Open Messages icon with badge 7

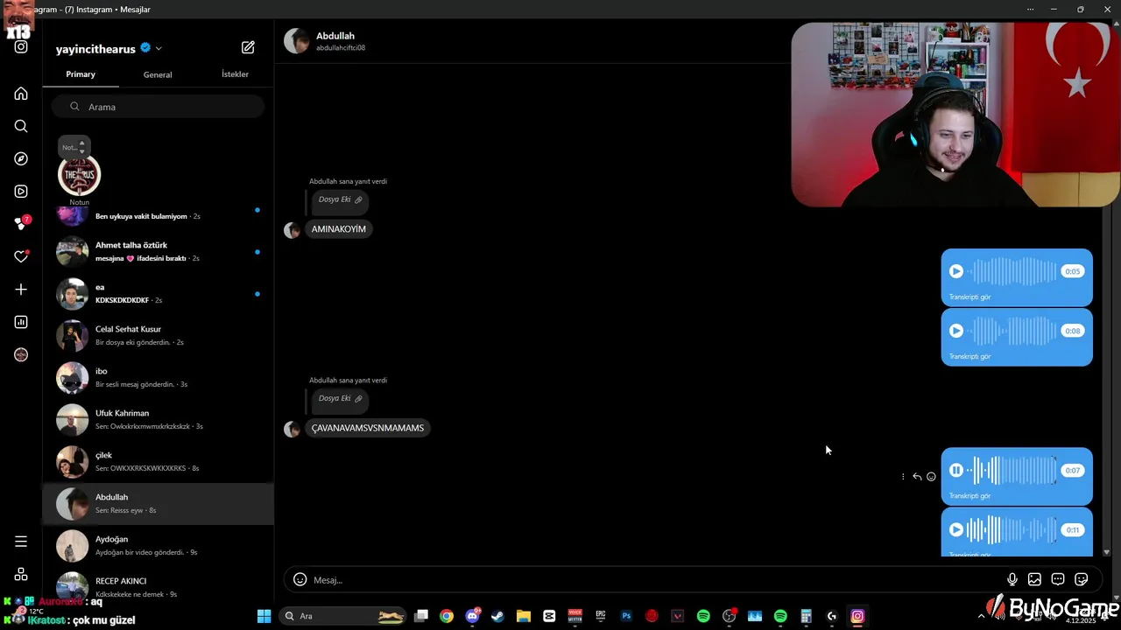(22, 224)
